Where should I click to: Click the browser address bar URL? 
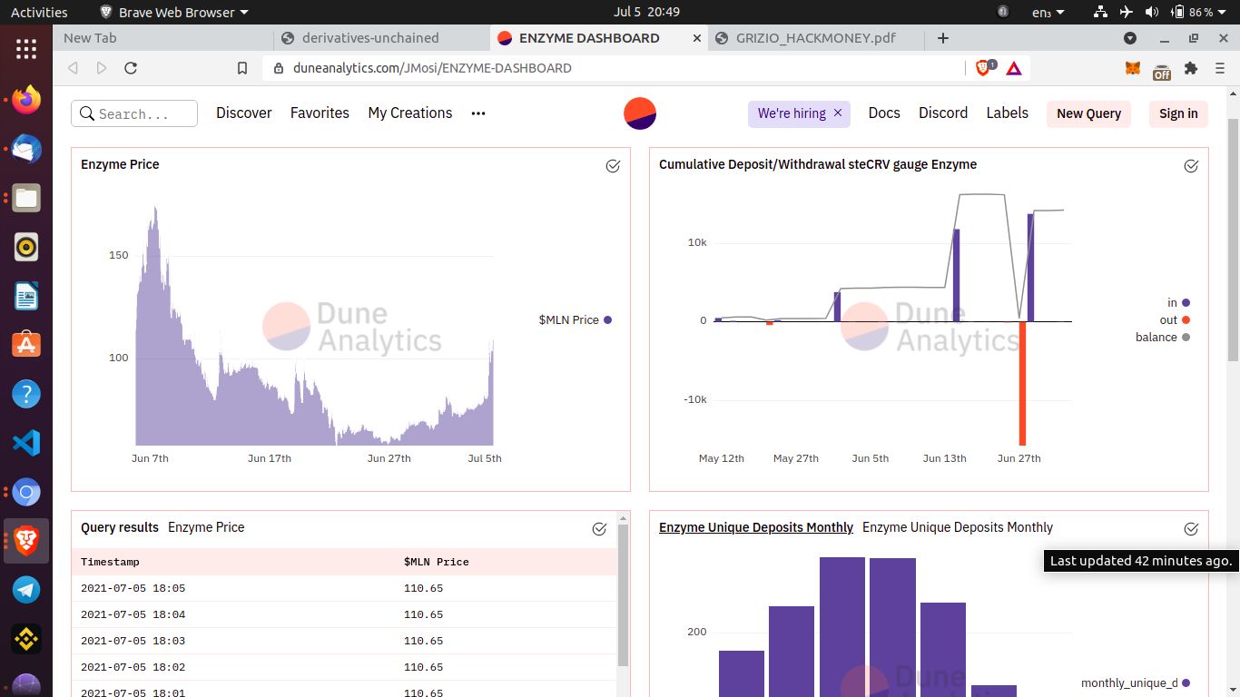coord(432,68)
